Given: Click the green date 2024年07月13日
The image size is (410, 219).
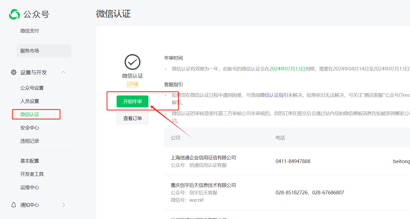Looking at the screenshot, I should tap(287, 69).
